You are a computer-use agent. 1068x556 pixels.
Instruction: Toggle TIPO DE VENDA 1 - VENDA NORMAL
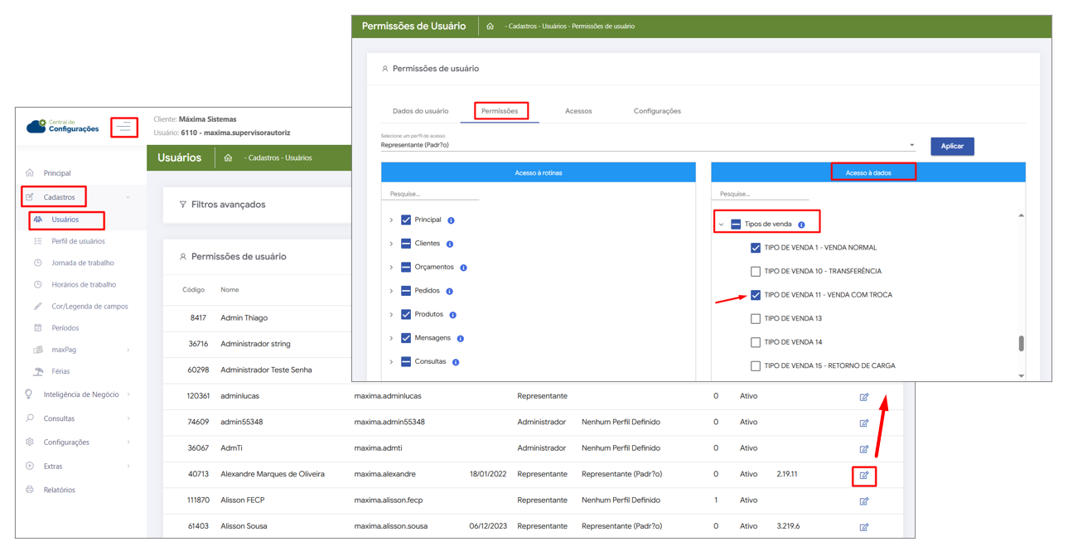pyautogui.click(x=756, y=248)
